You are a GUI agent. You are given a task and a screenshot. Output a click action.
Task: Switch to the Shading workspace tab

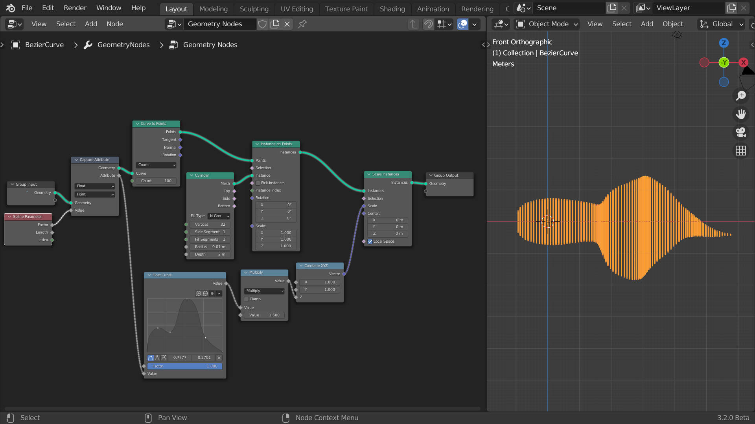pos(392,9)
